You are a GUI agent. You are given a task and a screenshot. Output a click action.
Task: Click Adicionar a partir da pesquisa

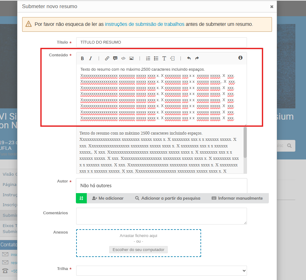[x=168, y=198]
